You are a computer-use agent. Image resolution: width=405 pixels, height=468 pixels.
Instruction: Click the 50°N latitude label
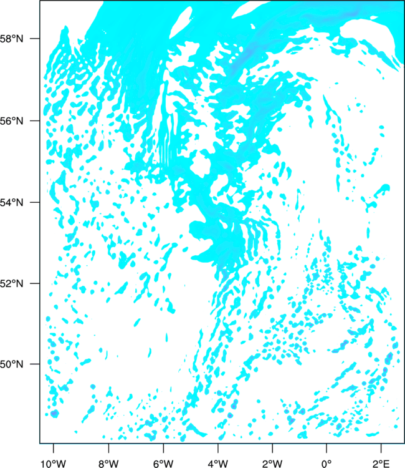(x=11, y=364)
